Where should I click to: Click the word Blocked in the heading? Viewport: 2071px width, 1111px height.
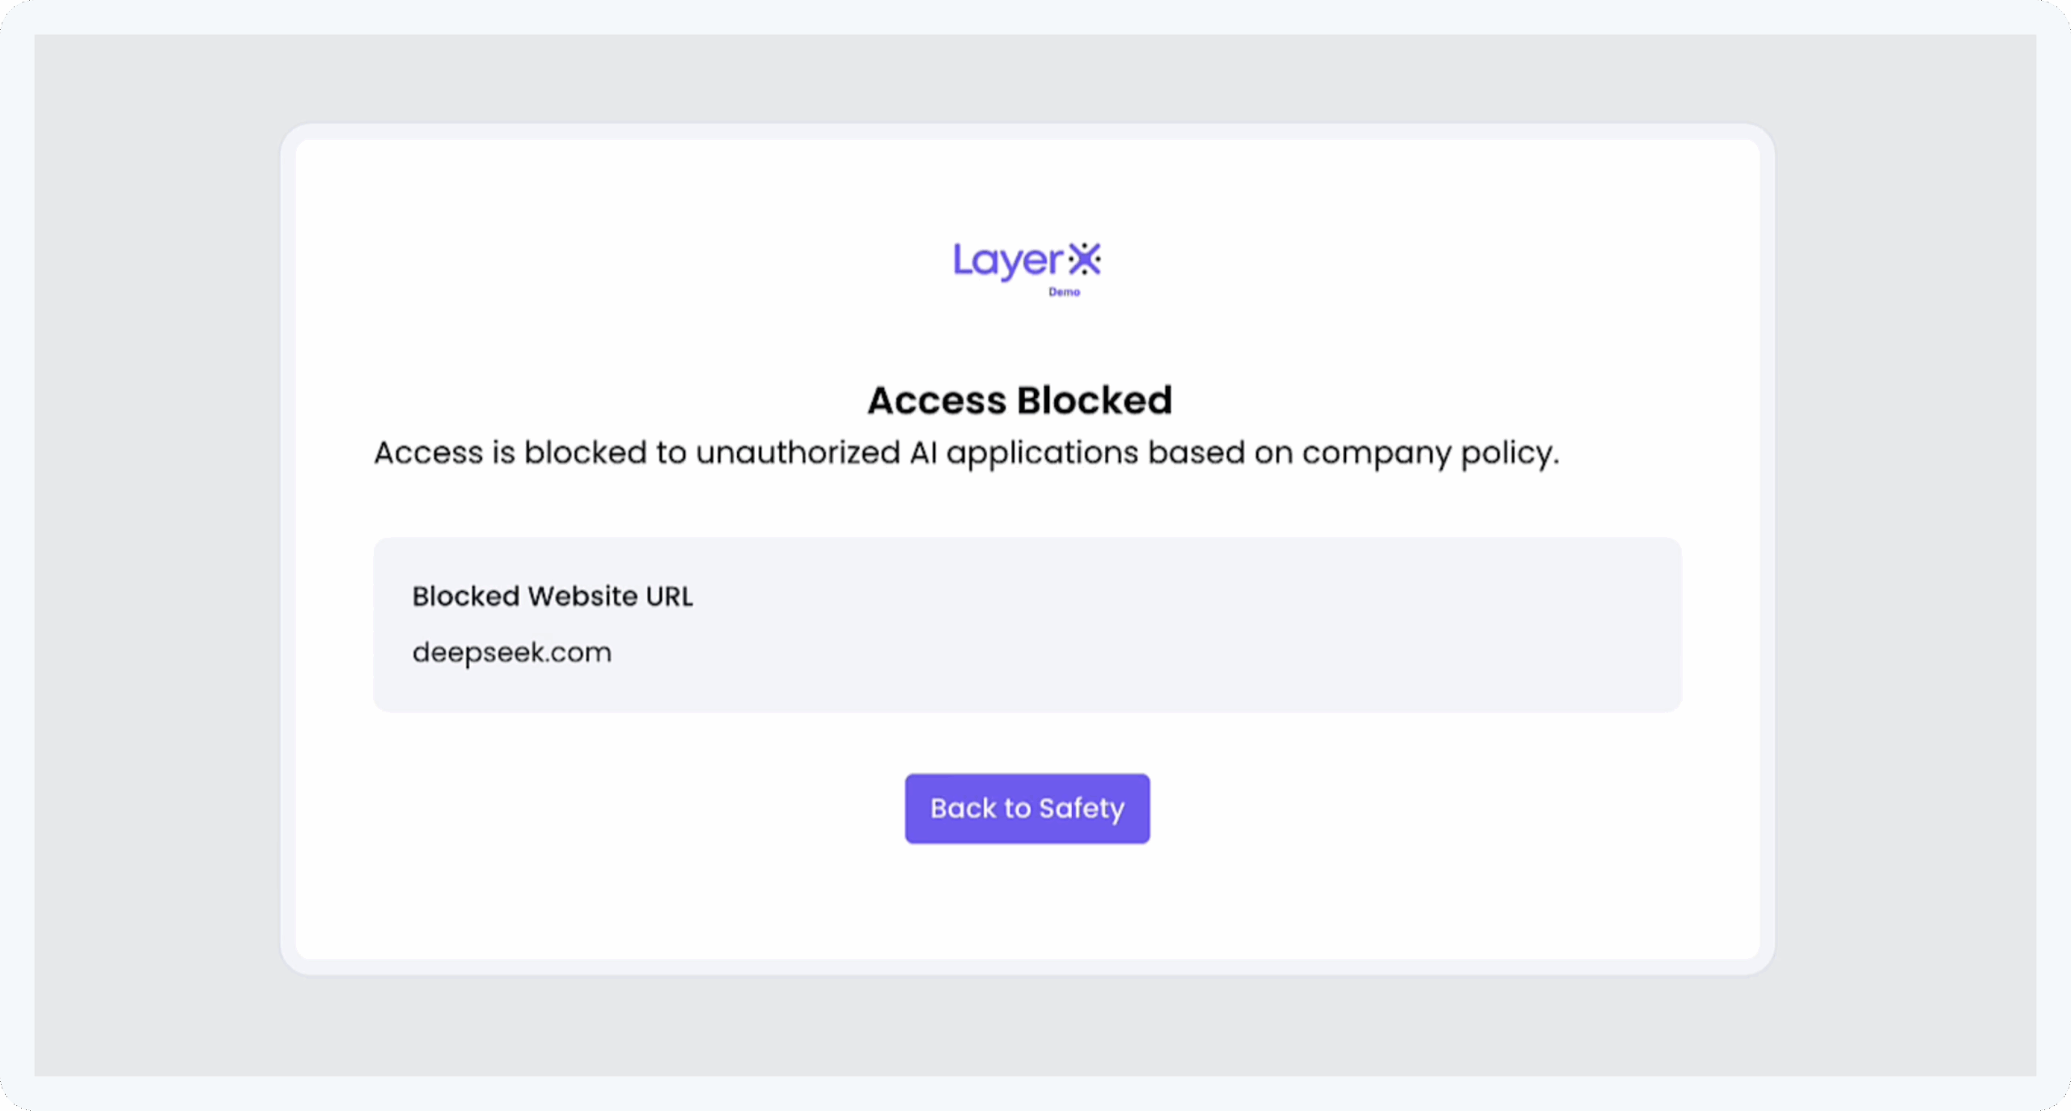click(x=1094, y=400)
